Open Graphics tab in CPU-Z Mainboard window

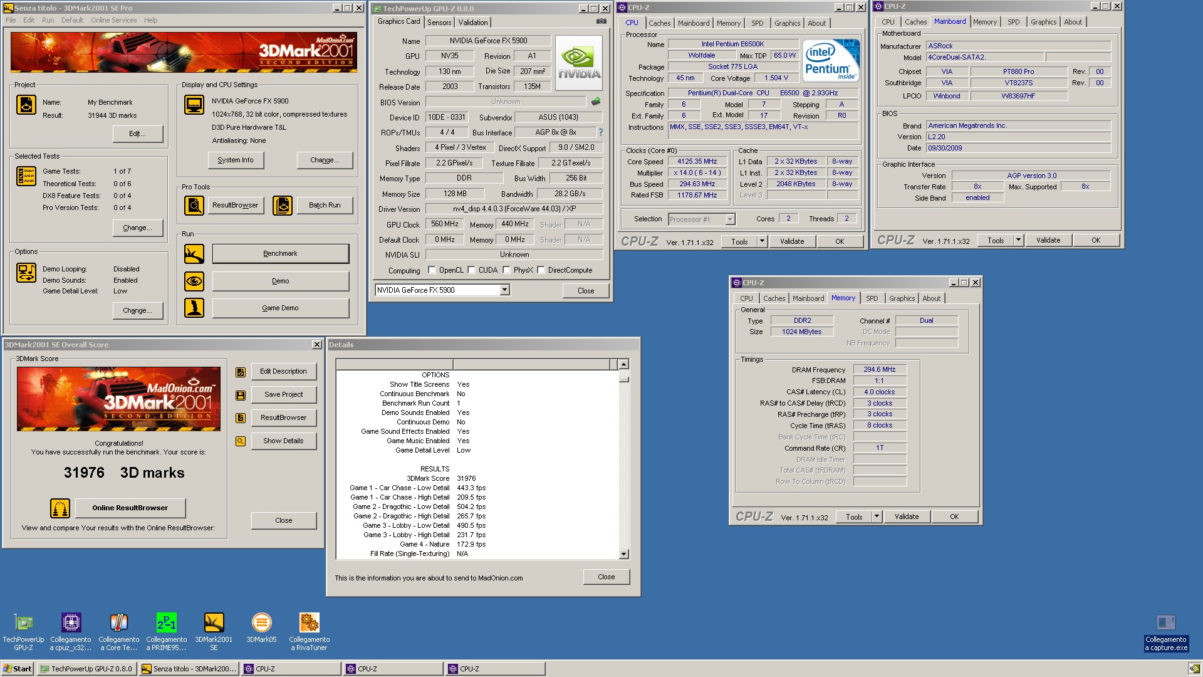coord(1043,22)
